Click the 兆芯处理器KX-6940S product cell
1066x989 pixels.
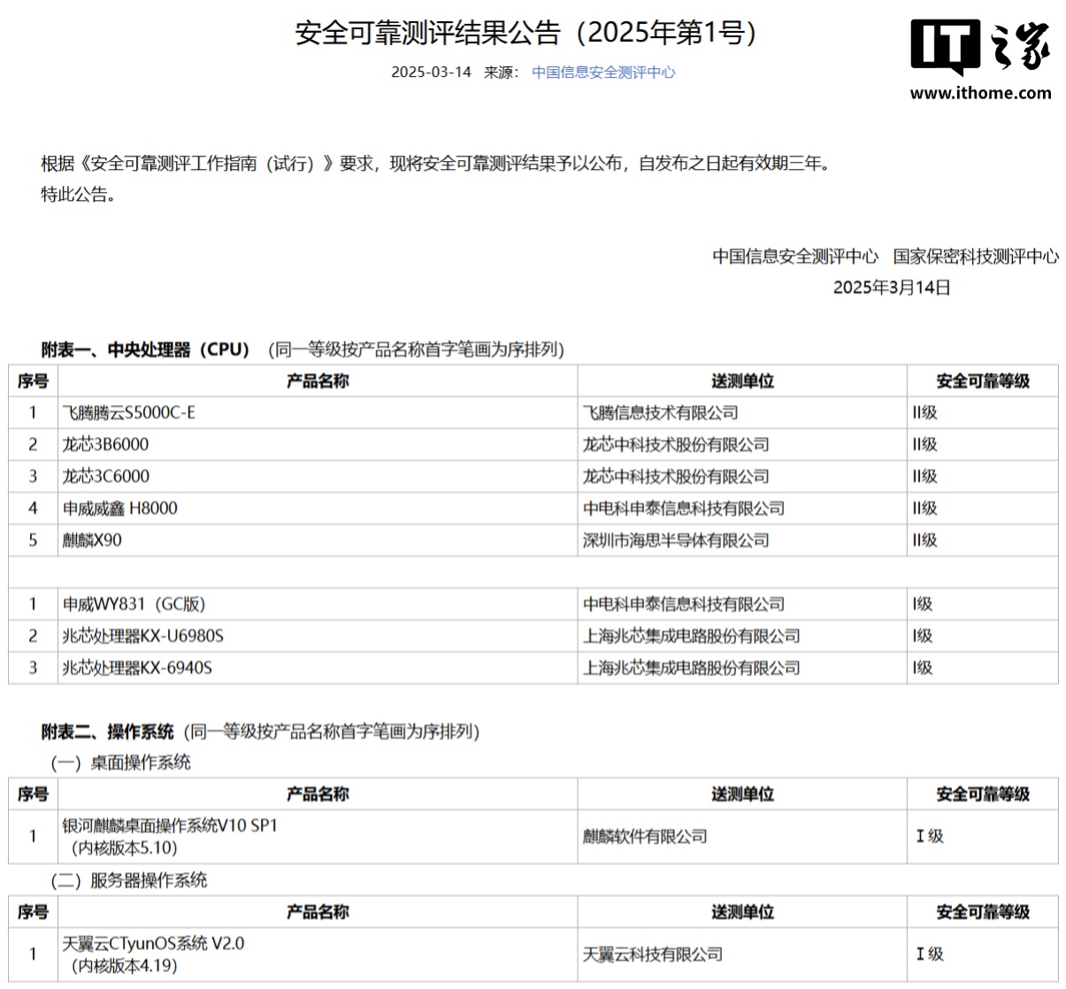click(137, 668)
